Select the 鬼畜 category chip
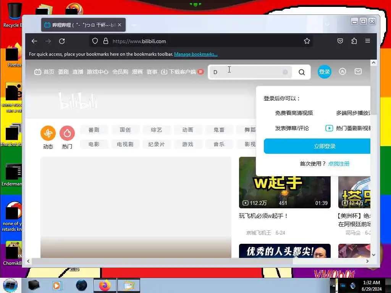 (219, 130)
